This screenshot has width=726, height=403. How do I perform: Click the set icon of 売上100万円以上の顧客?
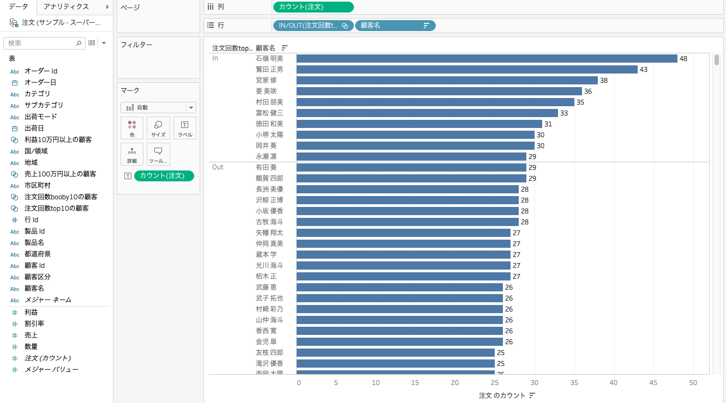click(15, 174)
